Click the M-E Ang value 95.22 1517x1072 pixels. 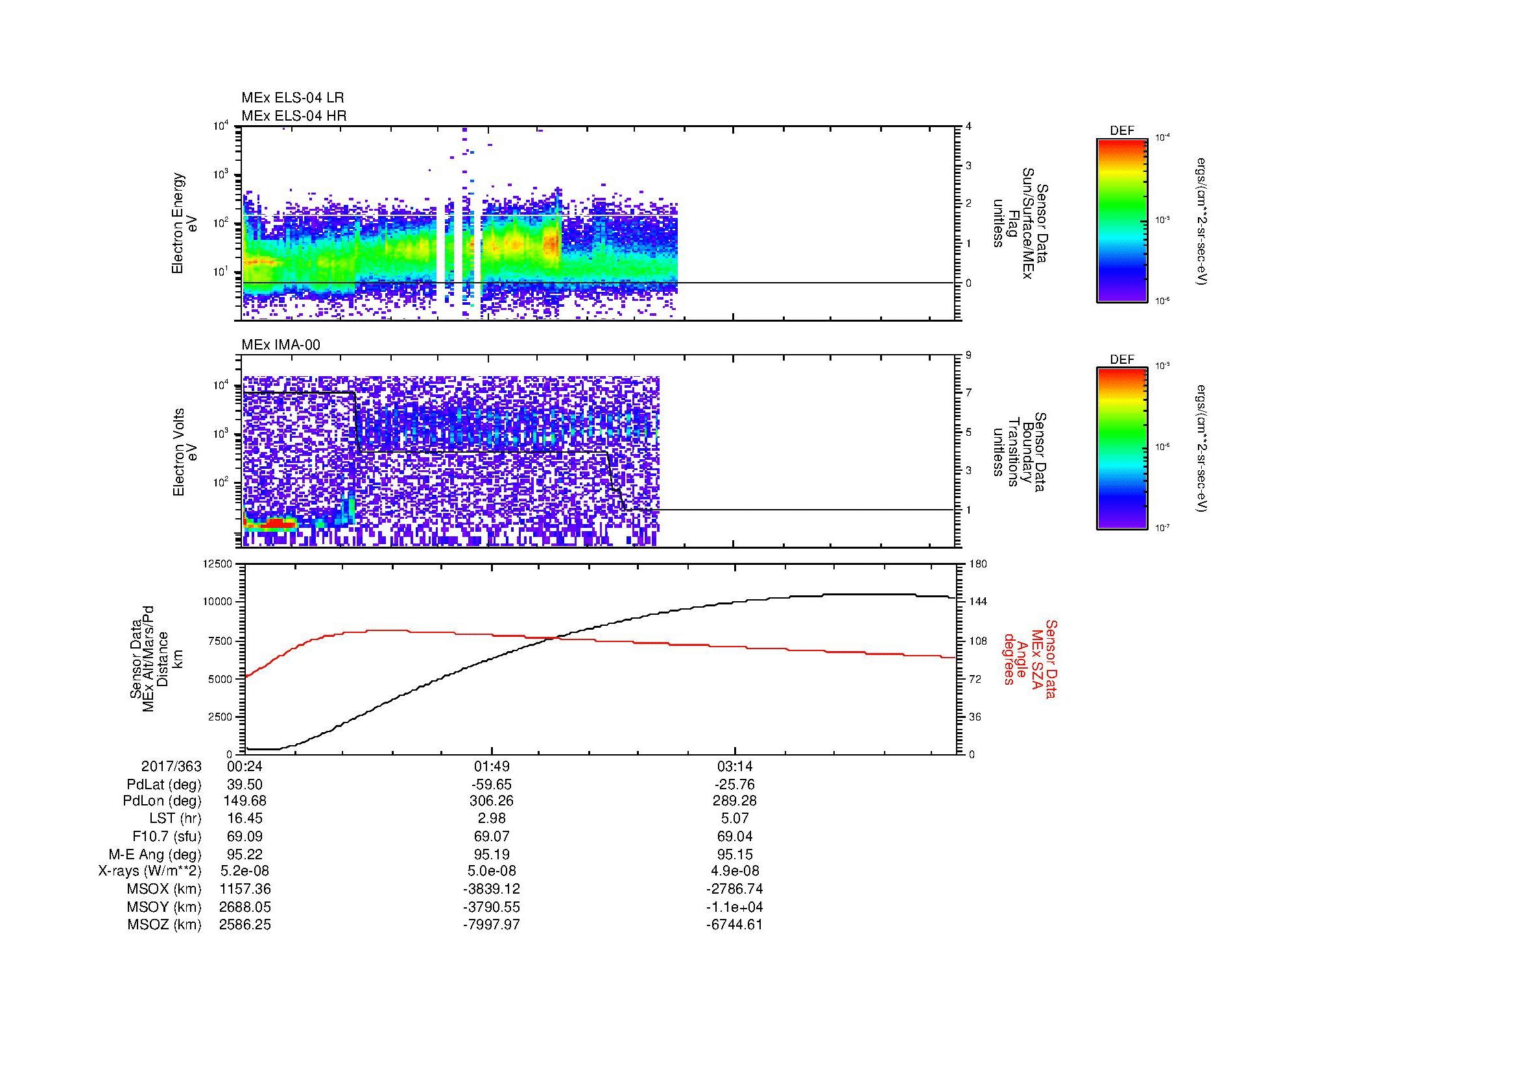tap(245, 854)
